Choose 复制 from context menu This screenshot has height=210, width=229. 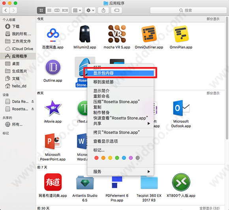120,107
